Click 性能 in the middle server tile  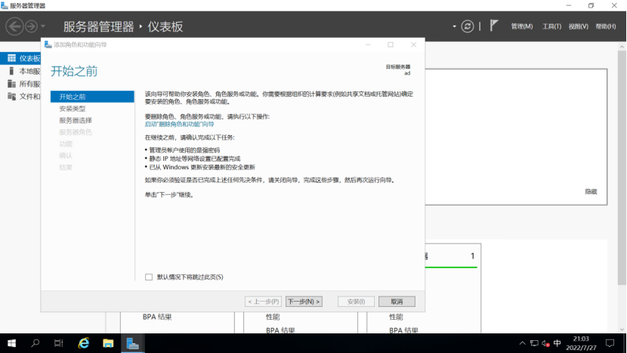click(273, 317)
